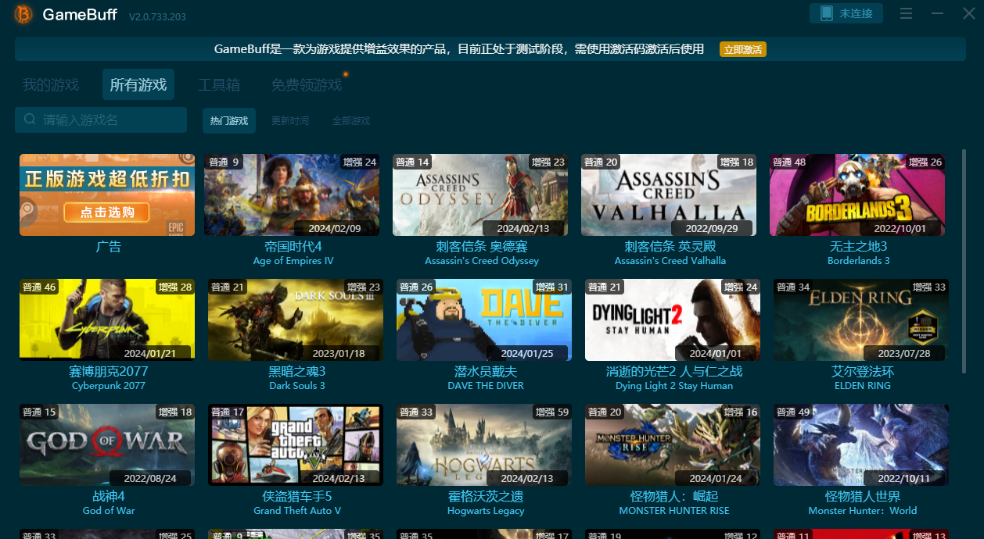This screenshot has width=984, height=539.
Task: Click the 帝国时代4 title link
Action: (x=293, y=246)
